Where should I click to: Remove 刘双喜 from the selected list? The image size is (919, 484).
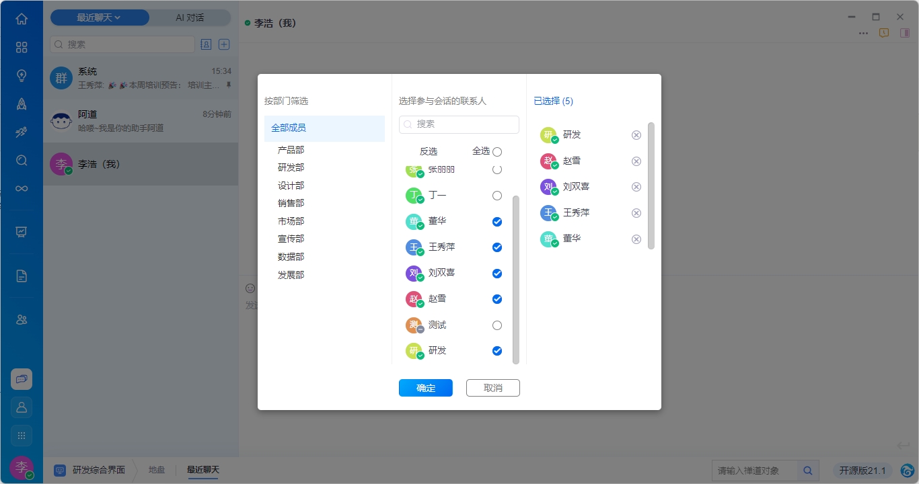(636, 187)
